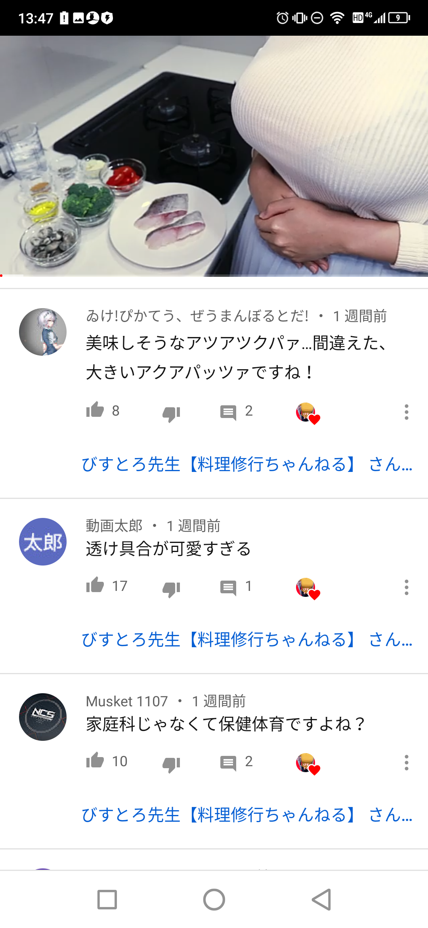The image size is (428, 928).
Task: Dislike the アクアパッツァ comment
Action: click(x=171, y=414)
